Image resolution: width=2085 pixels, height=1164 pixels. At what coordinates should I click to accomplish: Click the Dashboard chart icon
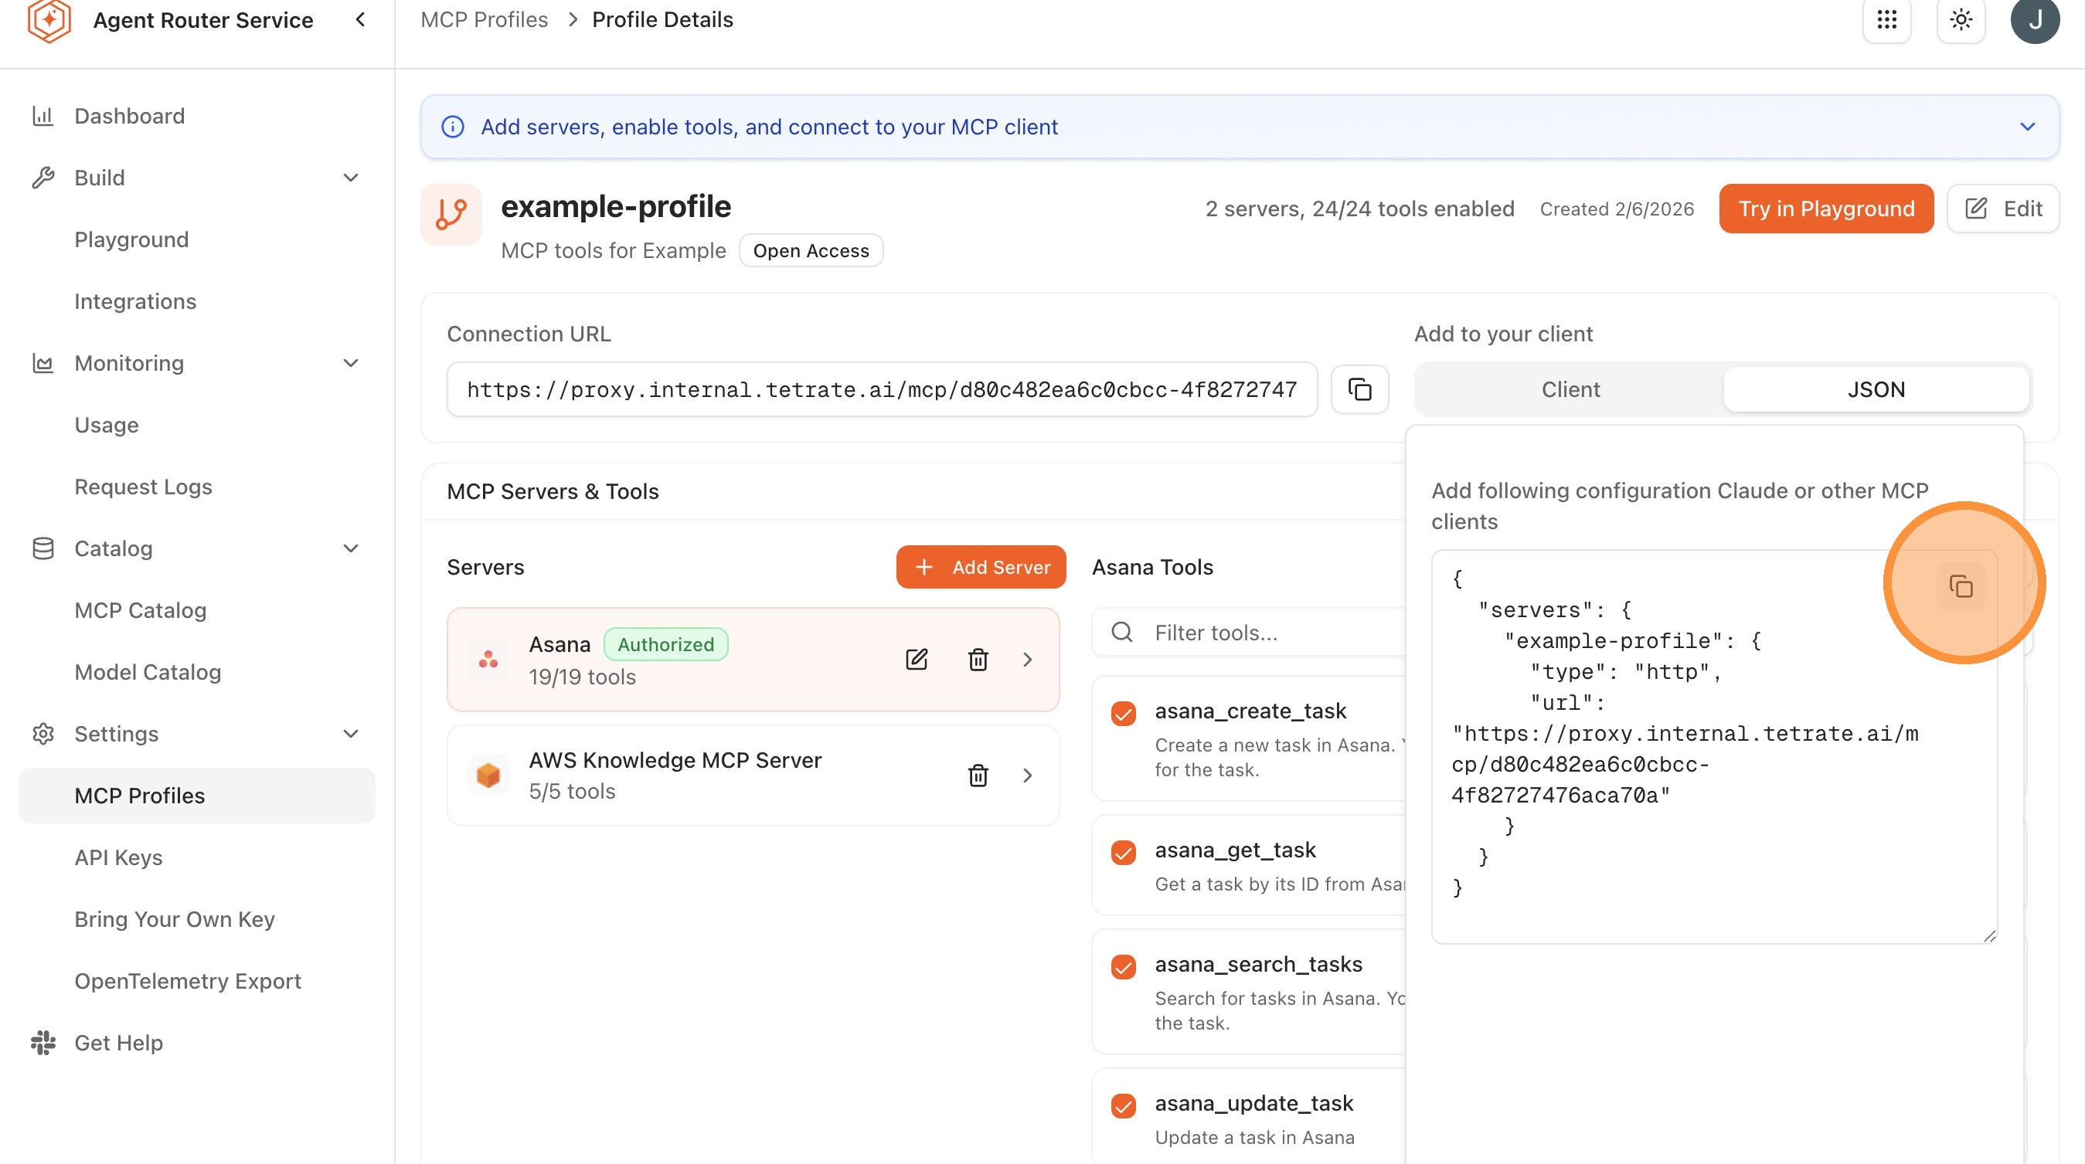[x=43, y=116]
